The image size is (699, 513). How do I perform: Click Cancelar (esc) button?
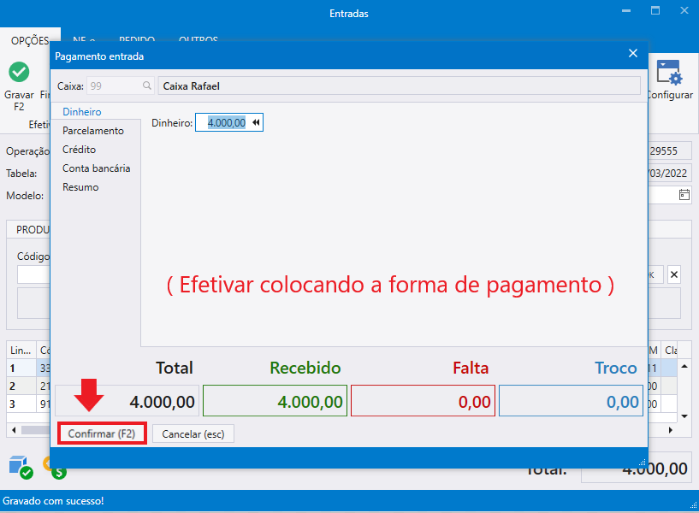click(x=193, y=434)
